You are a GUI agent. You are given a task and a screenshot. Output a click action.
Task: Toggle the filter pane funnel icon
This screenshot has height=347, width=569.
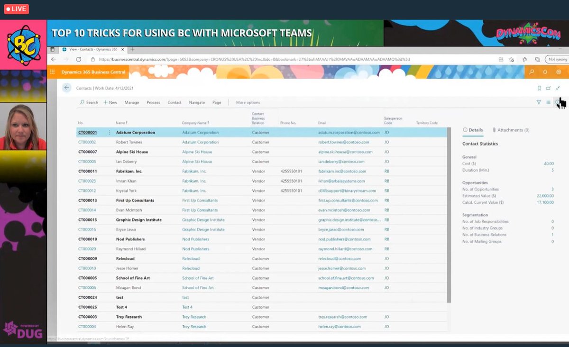click(x=539, y=102)
